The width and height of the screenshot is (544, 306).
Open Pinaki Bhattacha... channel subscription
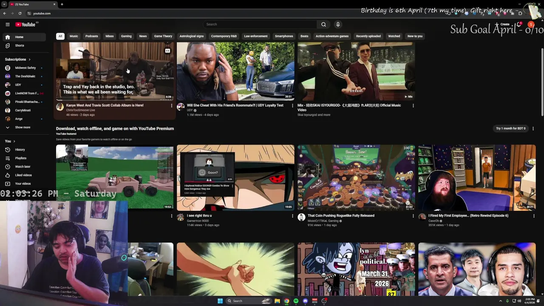24,102
